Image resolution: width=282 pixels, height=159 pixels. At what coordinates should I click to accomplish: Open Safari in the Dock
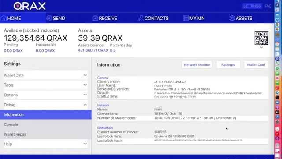[x=277, y=19]
